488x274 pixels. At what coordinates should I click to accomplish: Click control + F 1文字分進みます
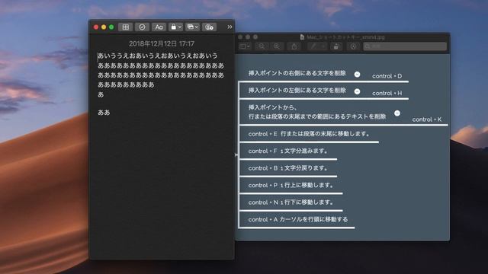coord(288,151)
